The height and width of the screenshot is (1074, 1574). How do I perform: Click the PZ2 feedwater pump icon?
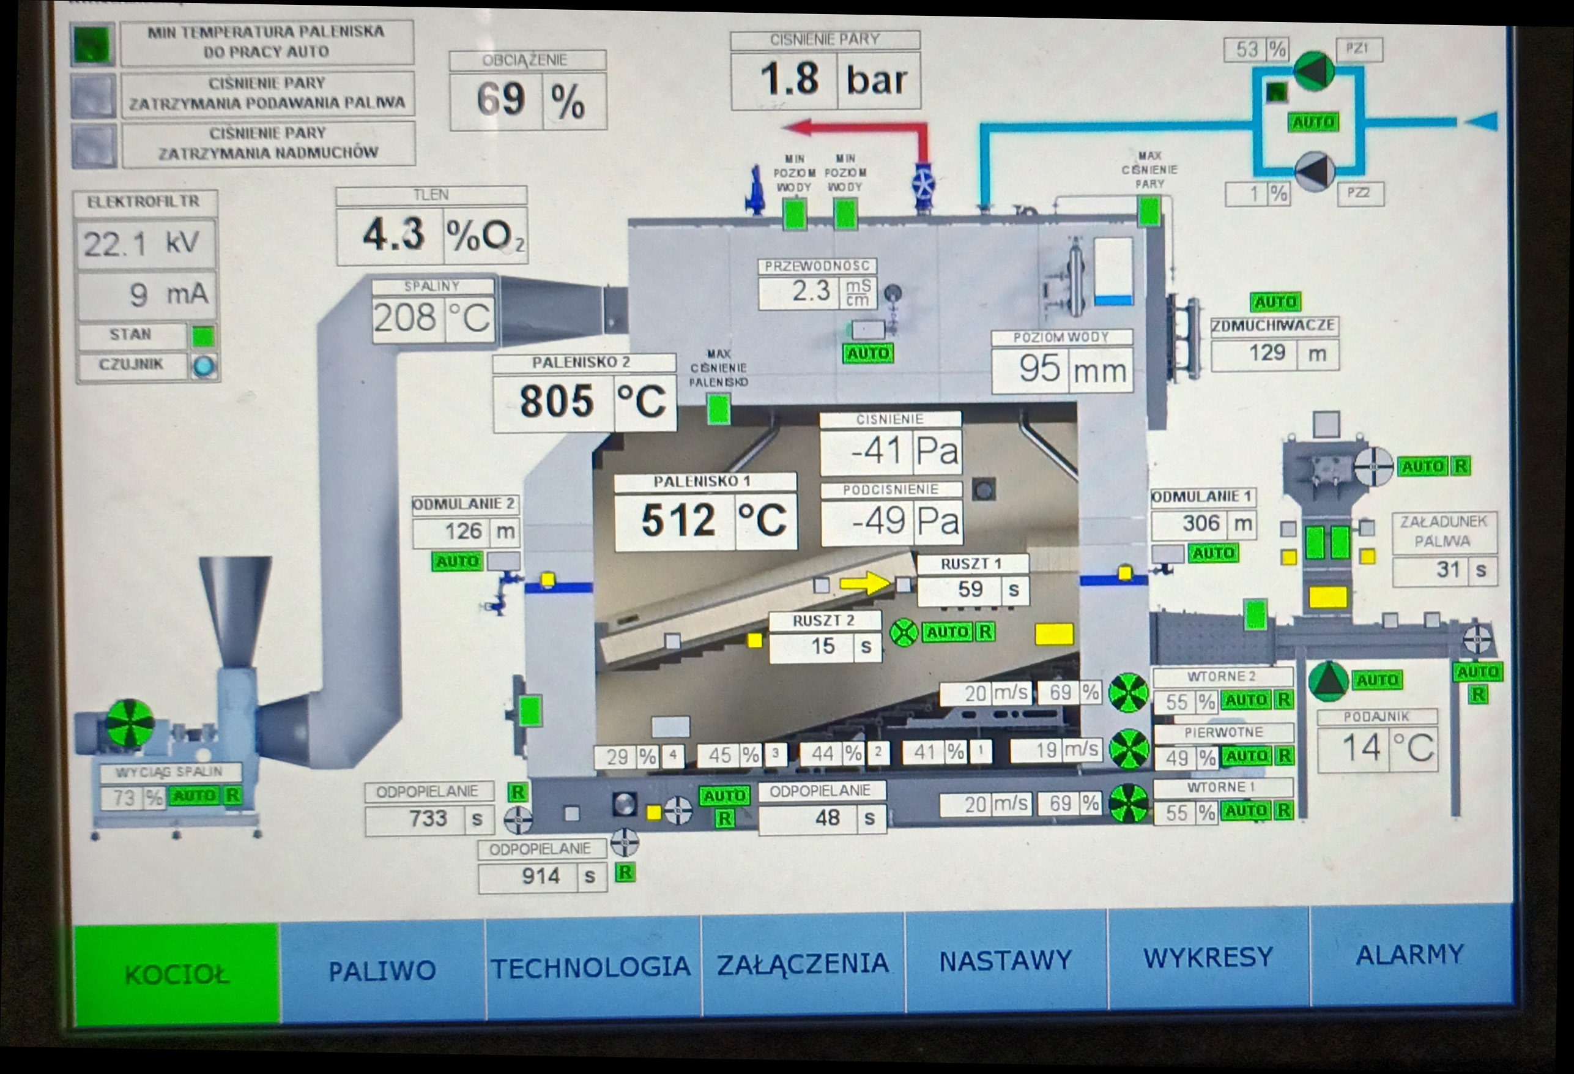point(1315,171)
